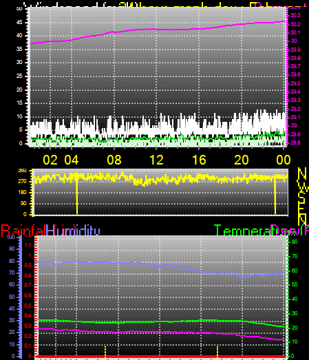Select the blue 60 humidity axis value
Viewport: 309px width, 360px height.
12,284
